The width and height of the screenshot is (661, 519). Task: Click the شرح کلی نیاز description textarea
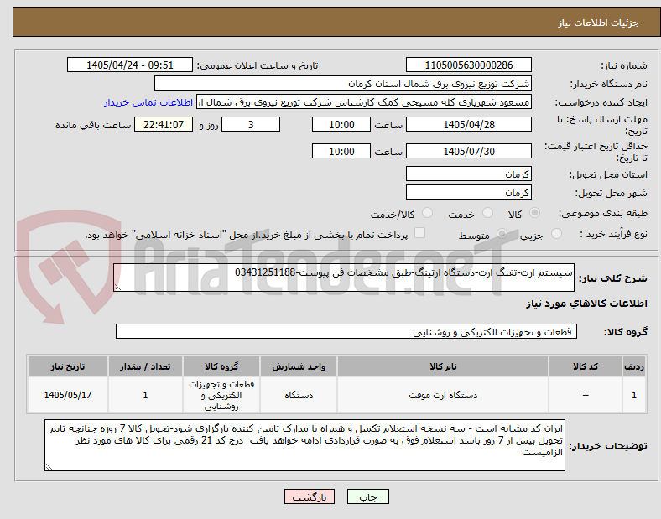pyautogui.click(x=344, y=278)
